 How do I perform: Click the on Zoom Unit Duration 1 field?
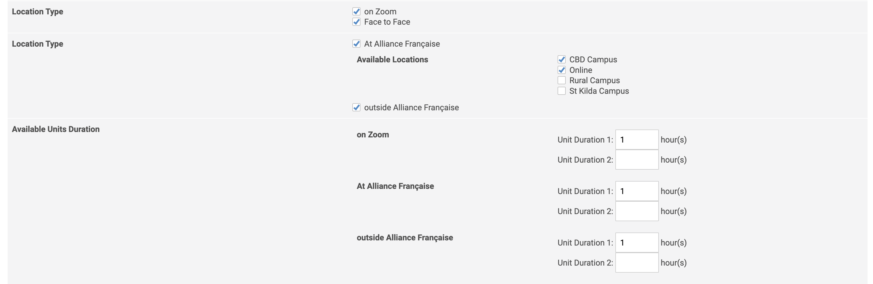coord(637,140)
